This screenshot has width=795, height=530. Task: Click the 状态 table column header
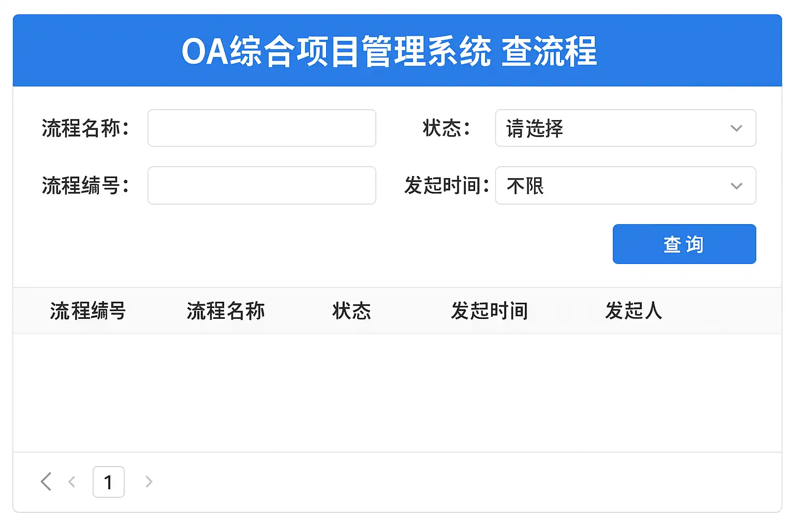pyautogui.click(x=351, y=311)
